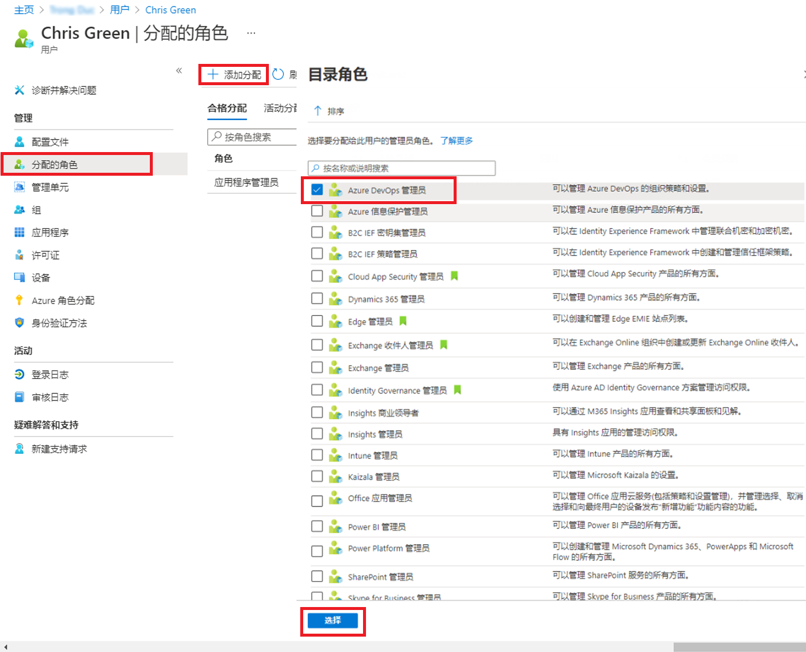The image size is (806, 652).
Task: Open the ellipsis more options menu in header
Action: click(x=251, y=33)
